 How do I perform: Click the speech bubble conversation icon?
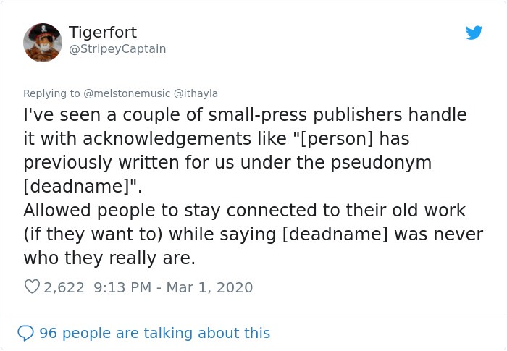(25, 333)
